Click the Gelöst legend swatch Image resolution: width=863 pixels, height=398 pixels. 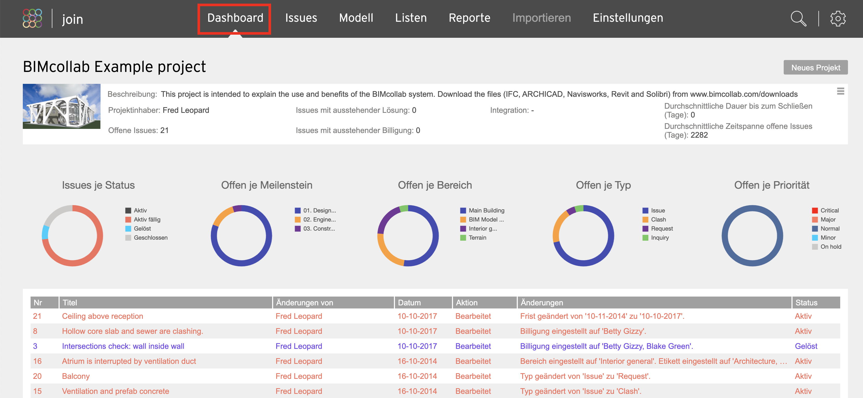pyautogui.click(x=128, y=229)
